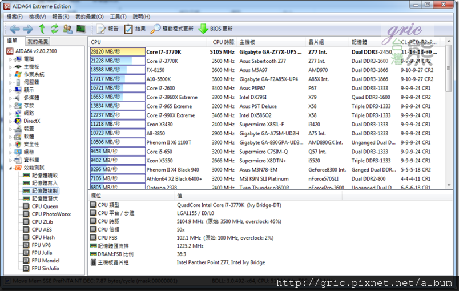
Task: Click the Forward arrow toolbar icon
Action: 27,29
